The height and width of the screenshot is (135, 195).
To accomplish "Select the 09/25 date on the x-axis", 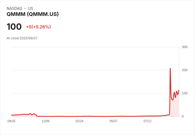I will tap(11, 121).
